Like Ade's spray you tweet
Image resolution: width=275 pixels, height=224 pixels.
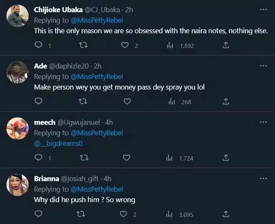point(127,101)
